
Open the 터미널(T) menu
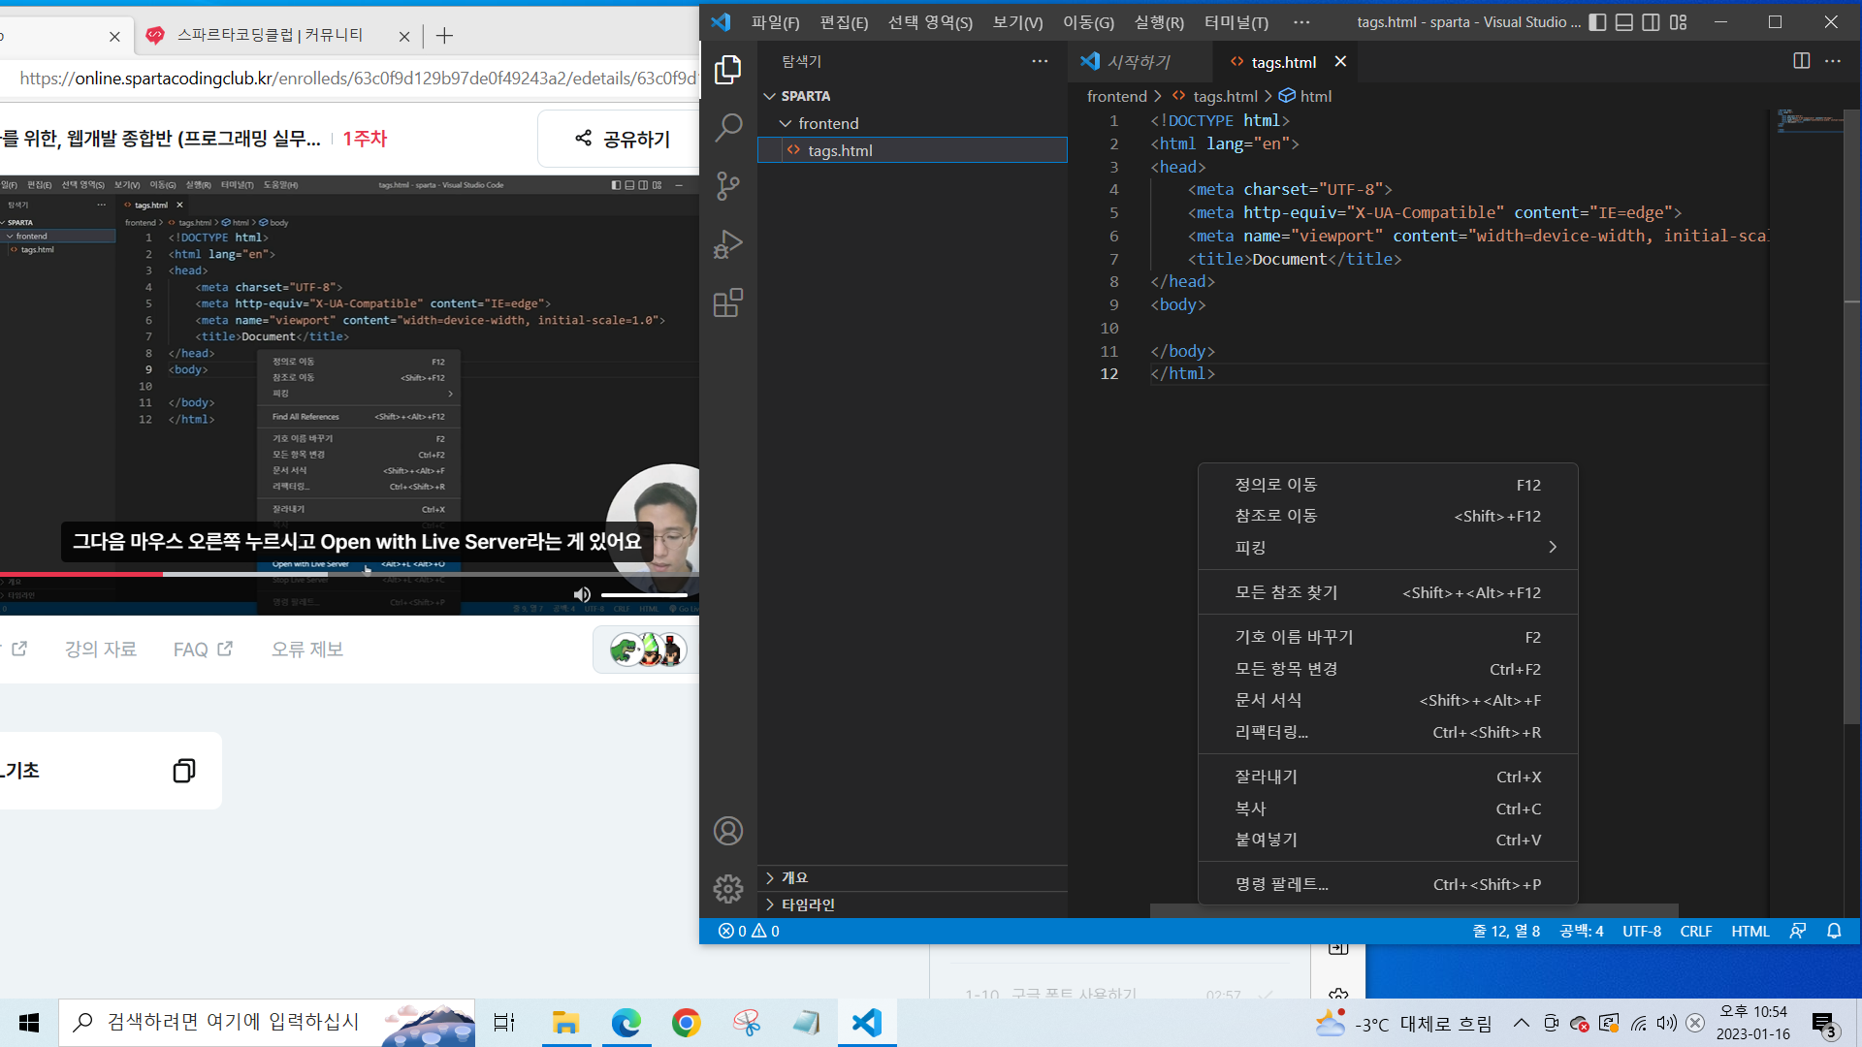click(x=1236, y=22)
